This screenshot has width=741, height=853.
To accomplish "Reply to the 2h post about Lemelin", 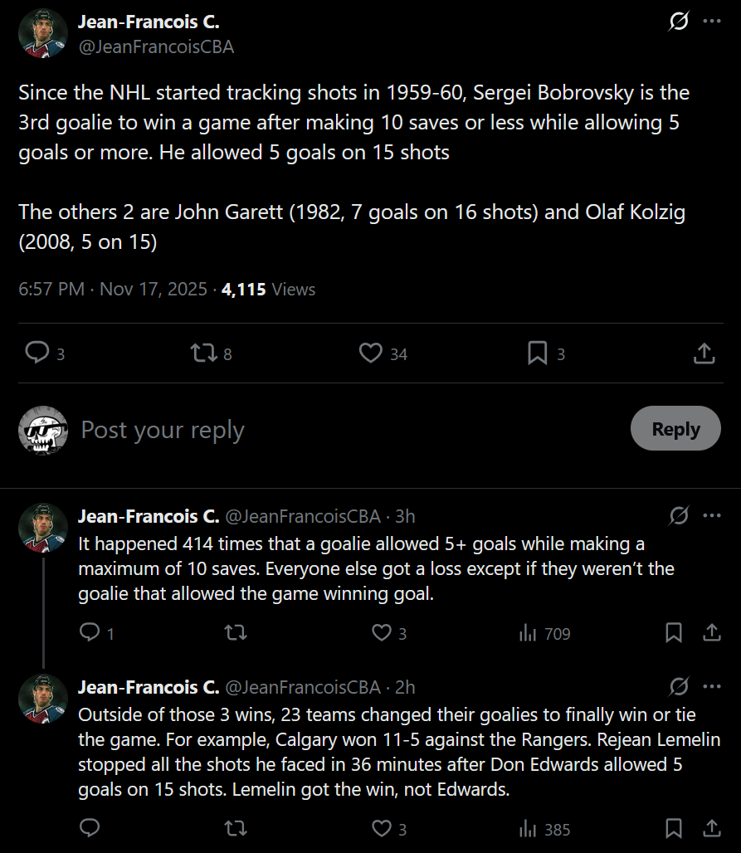I will point(90,829).
